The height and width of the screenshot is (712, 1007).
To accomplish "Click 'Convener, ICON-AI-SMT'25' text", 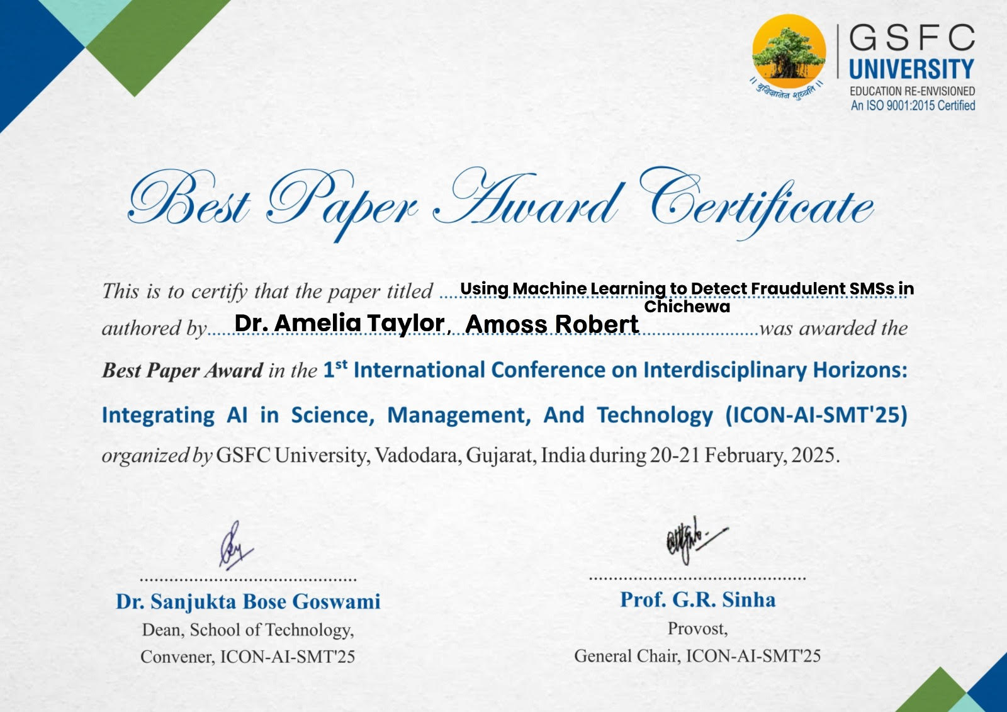I will [x=248, y=657].
